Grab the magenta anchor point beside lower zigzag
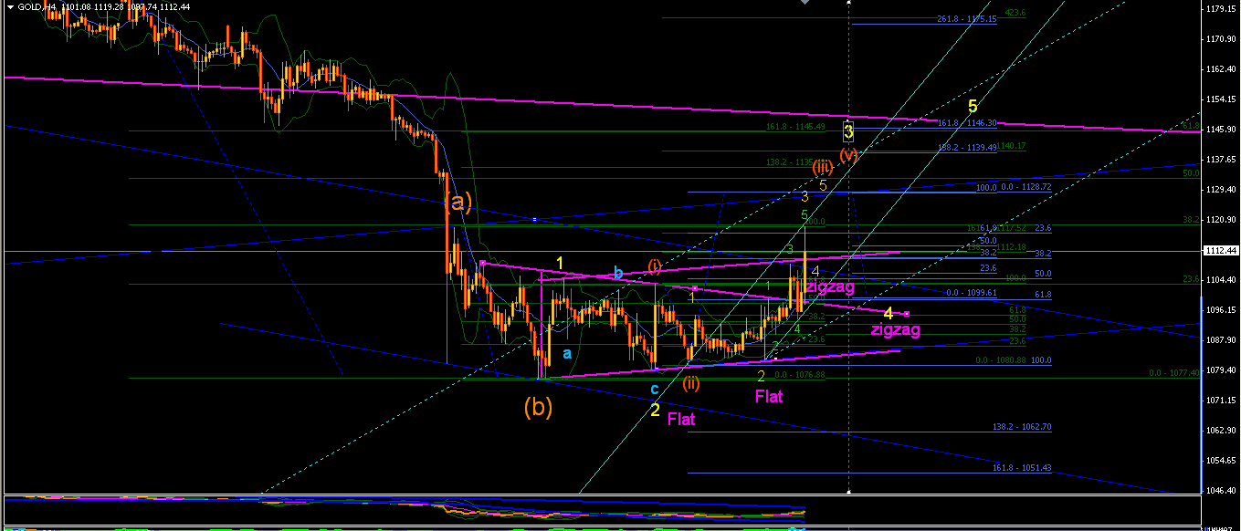Image resolution: width=1241 pixels, height=531 pixels. (x=906, y=315)
